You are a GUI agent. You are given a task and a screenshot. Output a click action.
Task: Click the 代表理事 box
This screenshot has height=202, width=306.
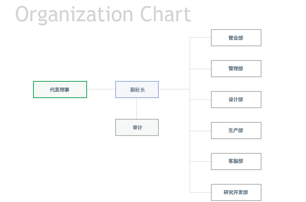[60, 90]
